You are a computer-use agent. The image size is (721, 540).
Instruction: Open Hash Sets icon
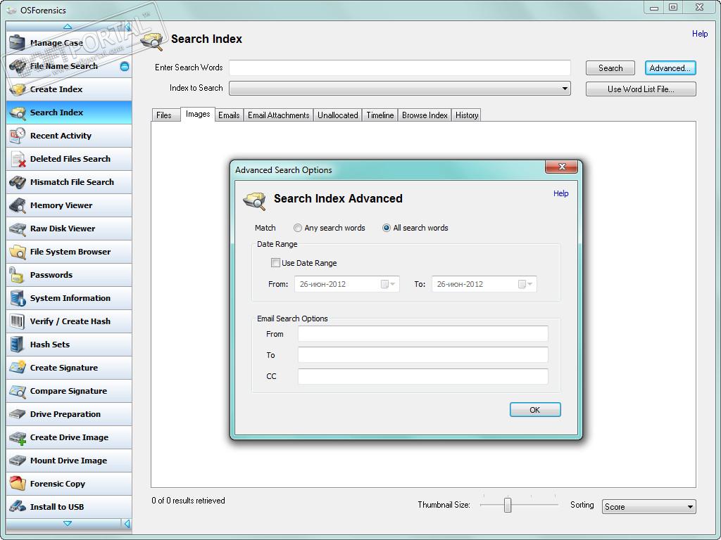(18, 345)
